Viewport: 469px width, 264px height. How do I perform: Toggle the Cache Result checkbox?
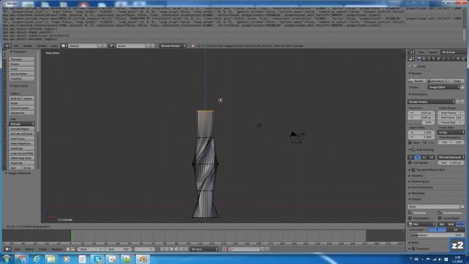coord(440,219)
